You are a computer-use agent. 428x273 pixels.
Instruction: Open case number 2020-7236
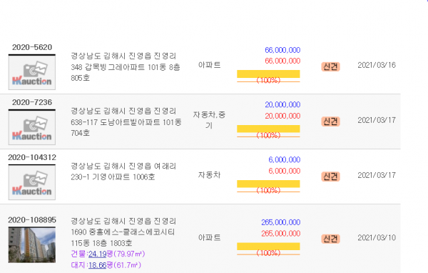pos(32,102)
